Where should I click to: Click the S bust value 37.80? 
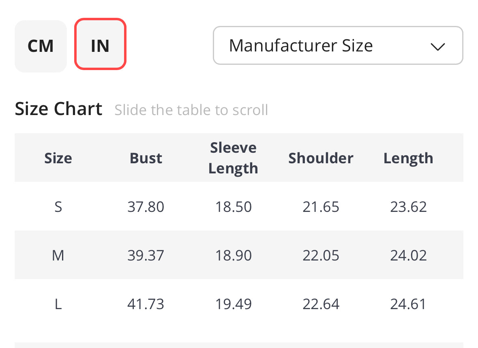click(146, 207)
